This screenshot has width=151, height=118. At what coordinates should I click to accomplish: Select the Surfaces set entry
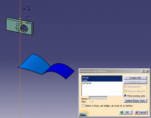(102, 83)
